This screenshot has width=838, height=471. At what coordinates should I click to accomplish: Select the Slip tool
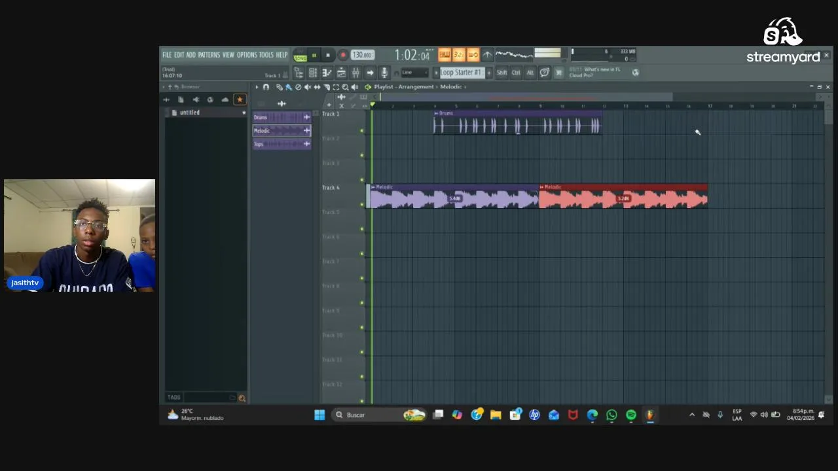pos(317,87)
